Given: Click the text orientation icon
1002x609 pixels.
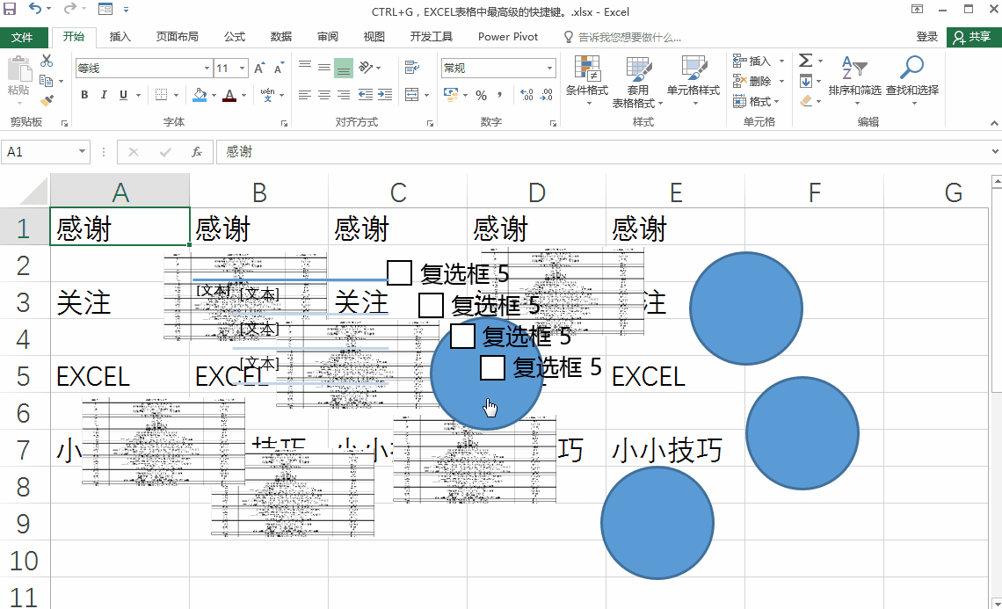Looking at the screenshot, I should (x=367, y=67).
